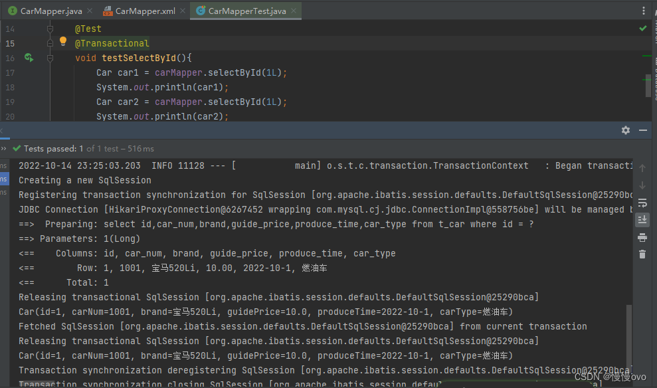Screen dimensions: 657x388
Task: Click the line number 17 in the gutter
Action: pyautogui.click(x=10, y=73)
